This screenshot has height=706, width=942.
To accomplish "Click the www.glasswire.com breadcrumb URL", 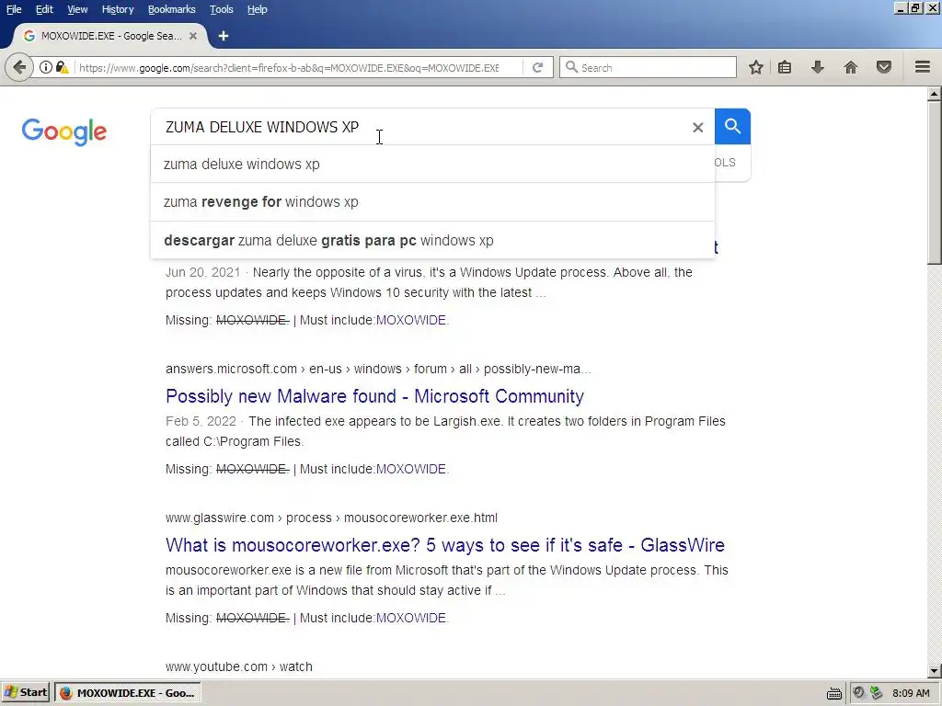I will pos(331,518).
